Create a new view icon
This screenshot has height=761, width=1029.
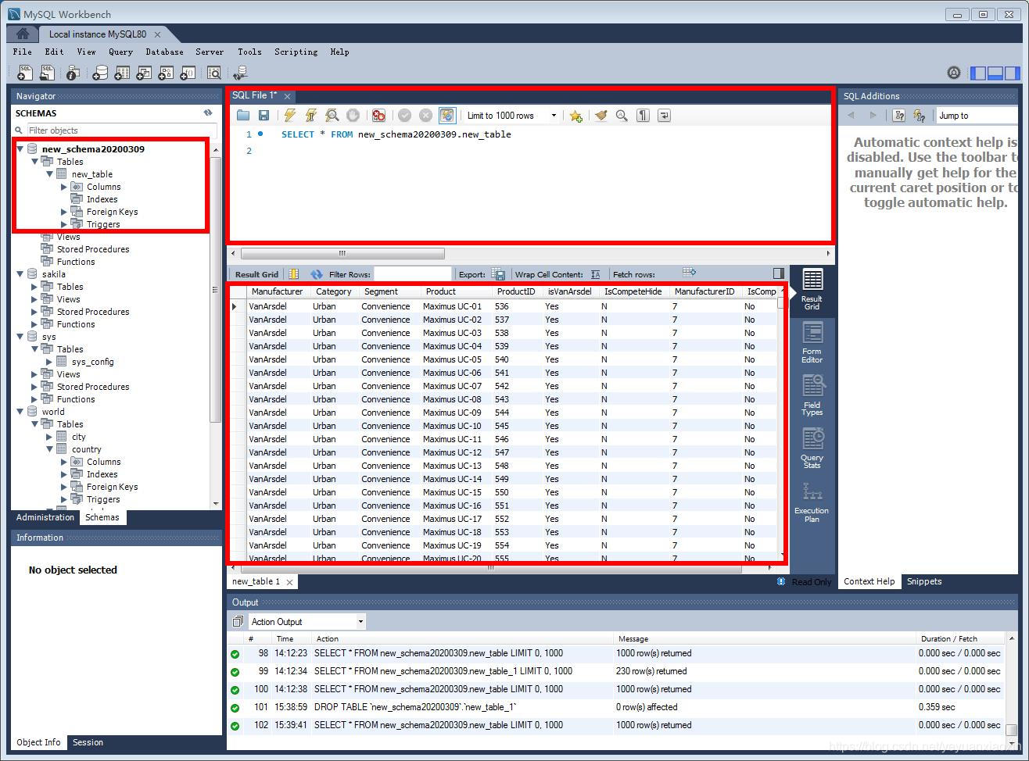click(x=144, y=73)
